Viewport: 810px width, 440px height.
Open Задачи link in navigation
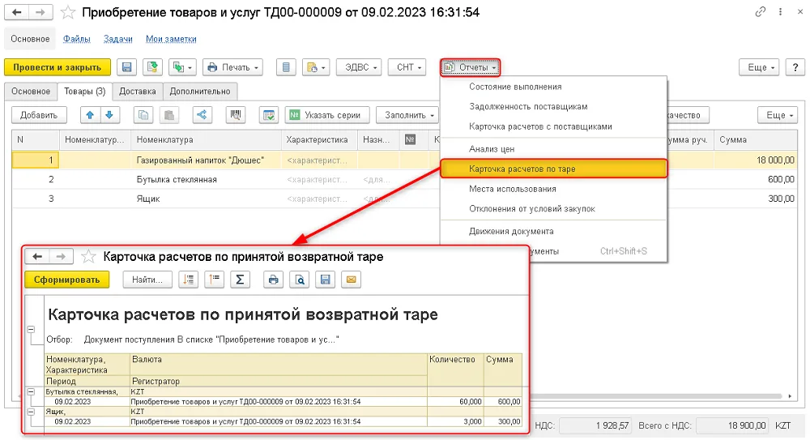[117, 39]
